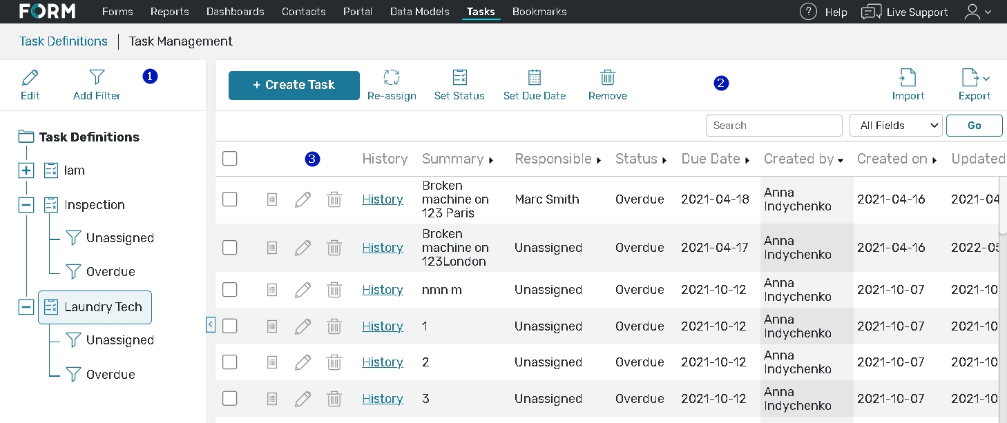1007x423 pixels.
Task: Click the Re-assign toolbar icon
Action: 392,77
